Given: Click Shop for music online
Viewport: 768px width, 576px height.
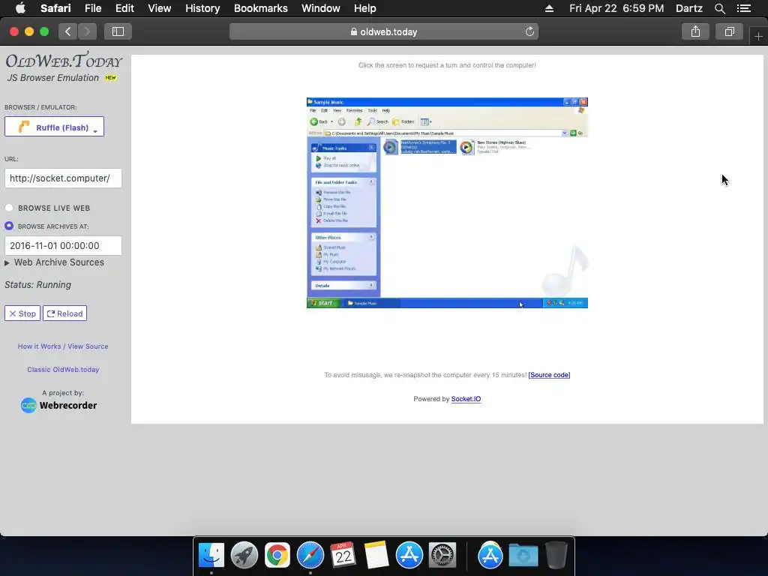Looking at the screenshot, I should 337,166.
